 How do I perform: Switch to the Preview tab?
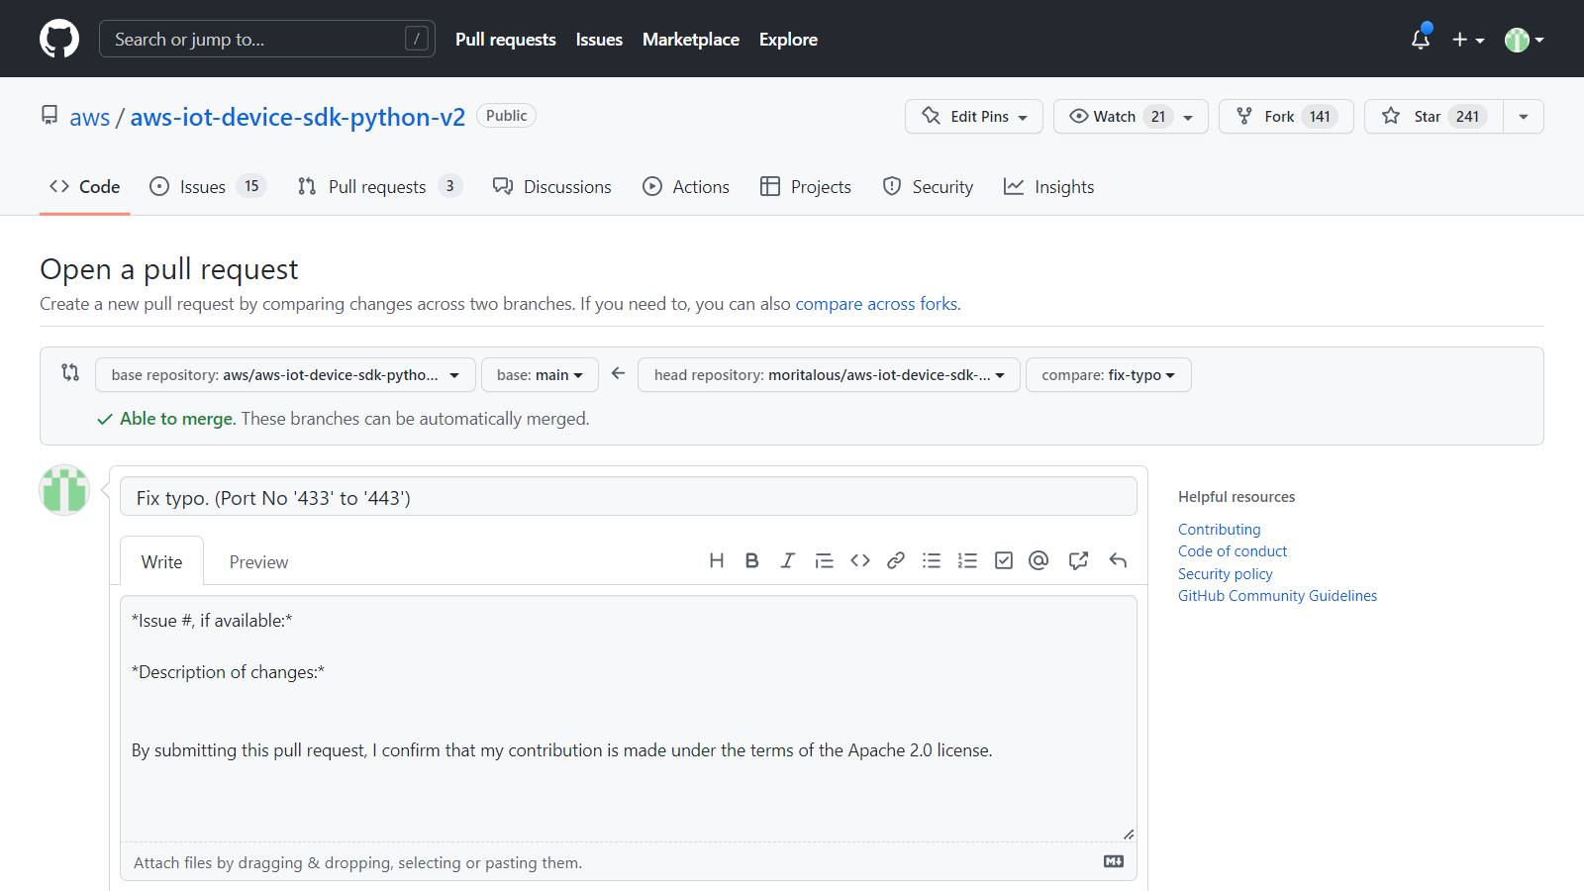tap(258, 562)
